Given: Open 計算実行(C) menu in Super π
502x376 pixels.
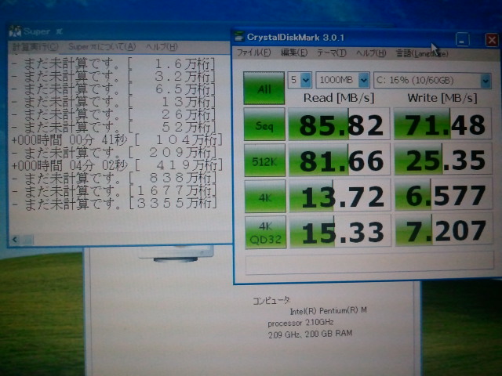Looking at the screenshot, I should [x=35, y=47].
